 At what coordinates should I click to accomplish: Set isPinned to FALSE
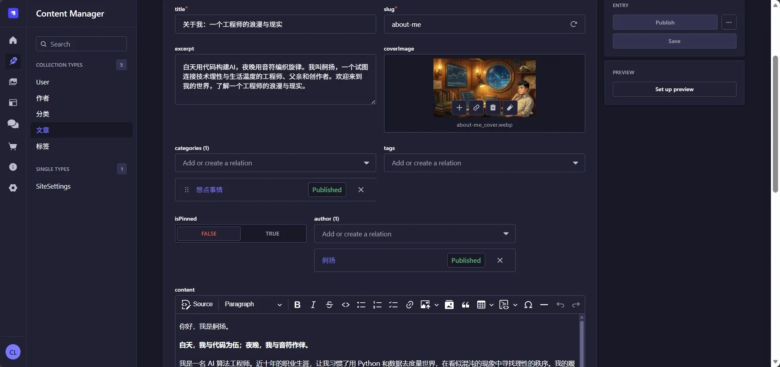point(208,234)
